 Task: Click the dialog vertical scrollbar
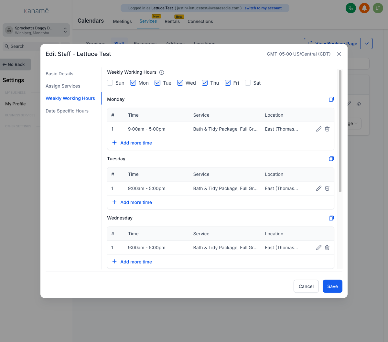pyautogui.click(x=340, y=131)
